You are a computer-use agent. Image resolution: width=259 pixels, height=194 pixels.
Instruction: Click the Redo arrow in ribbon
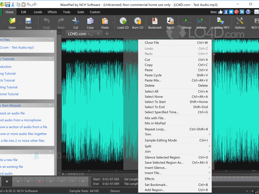pyautogui.click(x=61, y=21)
